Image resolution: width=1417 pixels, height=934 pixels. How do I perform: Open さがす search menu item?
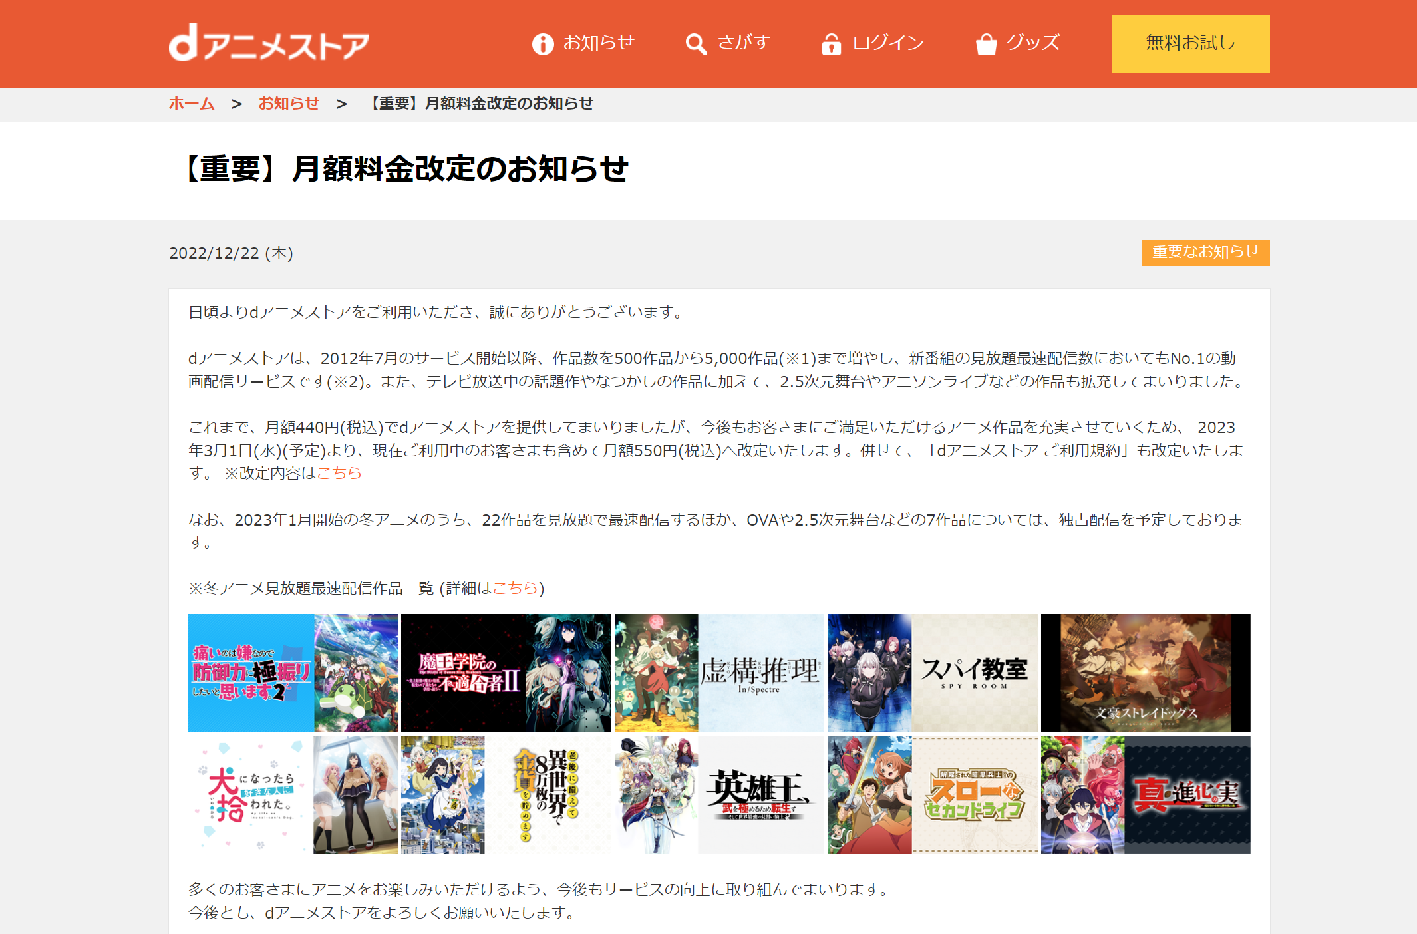pyautogui.click(x=744, y=43)
